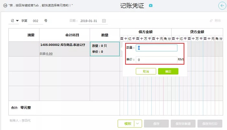Expand the 模板 dropdown arrow
The image size is (227, 130).
pyautogui.click(x=138, y=123)
